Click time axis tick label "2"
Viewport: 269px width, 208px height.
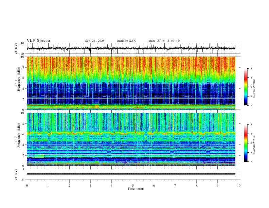tap(69, 186)
